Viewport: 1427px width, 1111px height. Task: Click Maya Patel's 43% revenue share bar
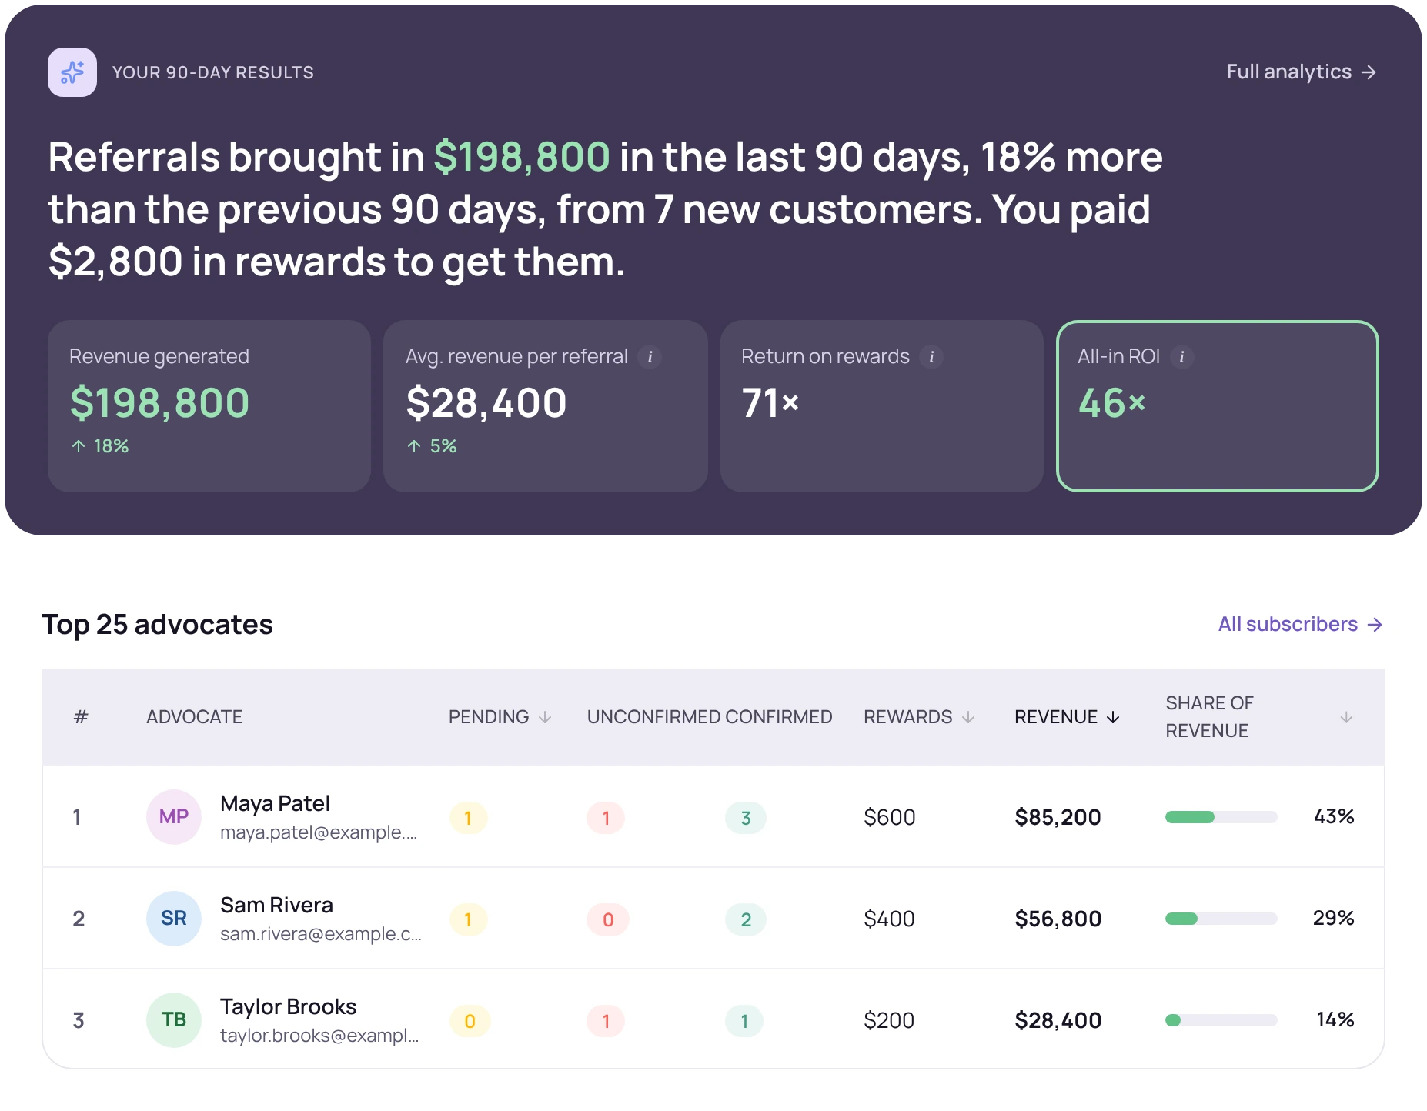[x=1221, y=817]
